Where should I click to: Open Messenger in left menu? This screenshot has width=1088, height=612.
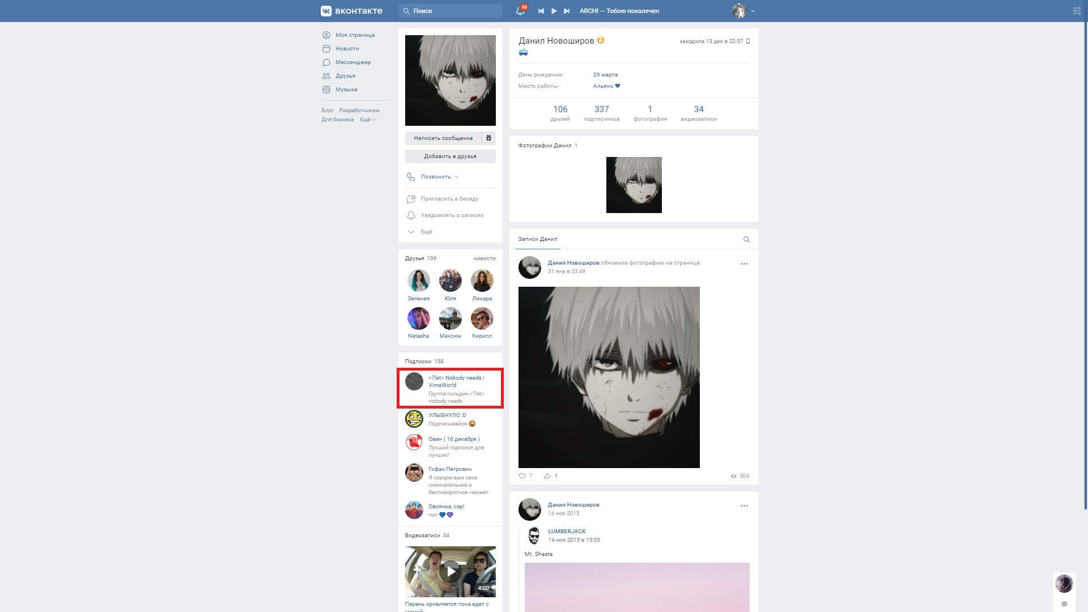(352, 62)
